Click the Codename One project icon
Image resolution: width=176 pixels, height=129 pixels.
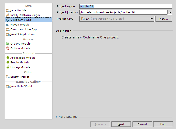pyautogui.click(x=8, y=20)
